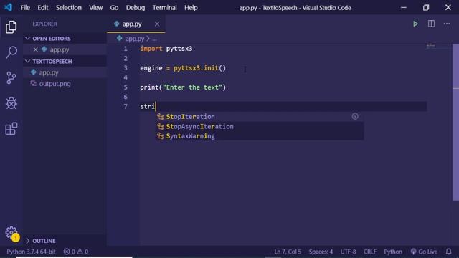Run Python file with the play icon
Screen dimensions: 459x258
(x=415, y=24)
